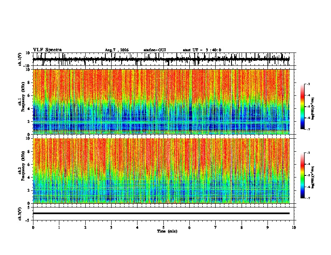
Task: Click the "4" tick on the time axis
Action: click(x=137, y=227)
